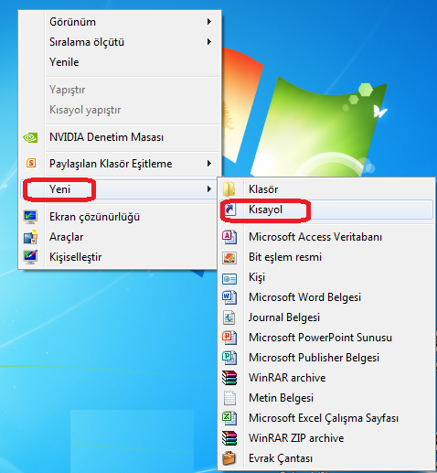This screenshot has width=437, height=473.
Task: Expand Paylaşılan Klasör Eşitleme submenu arrow
Action: coord(209,164)
